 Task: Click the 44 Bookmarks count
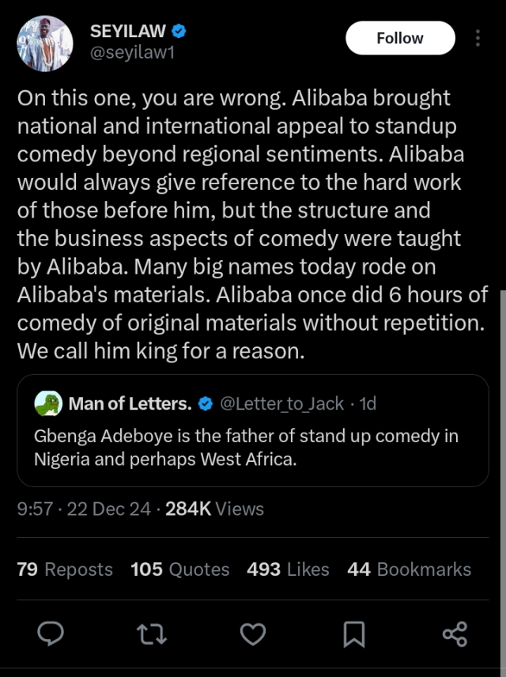[409, 569]
